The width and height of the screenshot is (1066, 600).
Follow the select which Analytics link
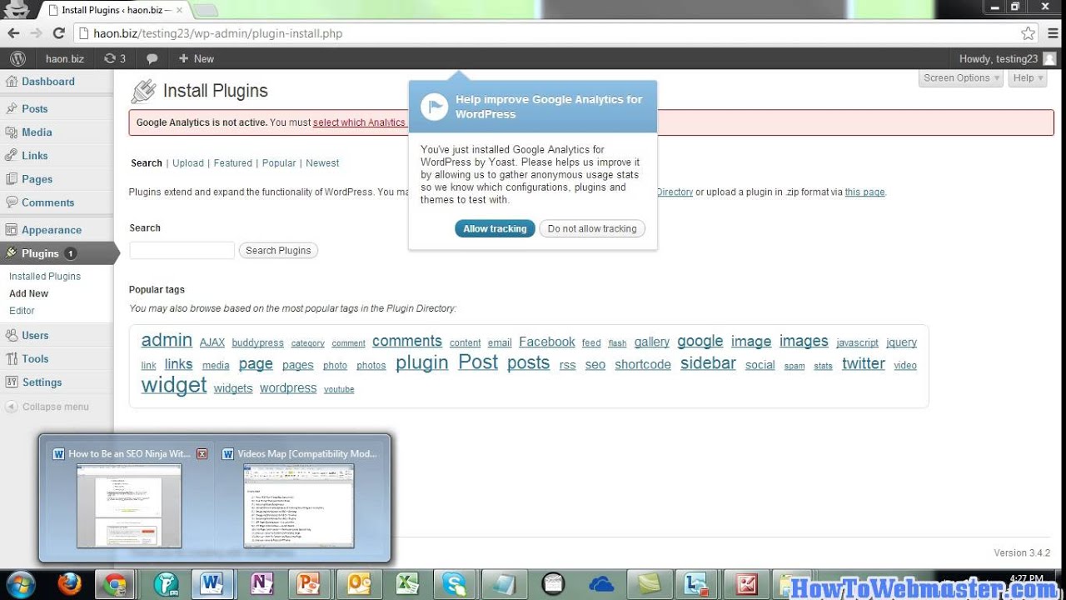coord(359,122)
